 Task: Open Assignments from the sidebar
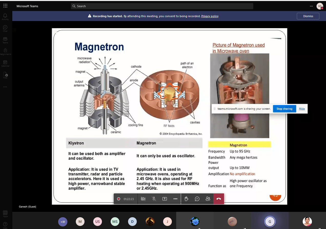tap(5, 51)
